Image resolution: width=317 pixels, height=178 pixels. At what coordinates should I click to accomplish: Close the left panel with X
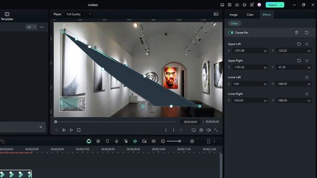tap(41, 127)
